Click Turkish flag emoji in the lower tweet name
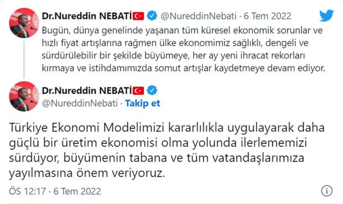This screenshot has height=204, width=343. (x=138, y=90)
